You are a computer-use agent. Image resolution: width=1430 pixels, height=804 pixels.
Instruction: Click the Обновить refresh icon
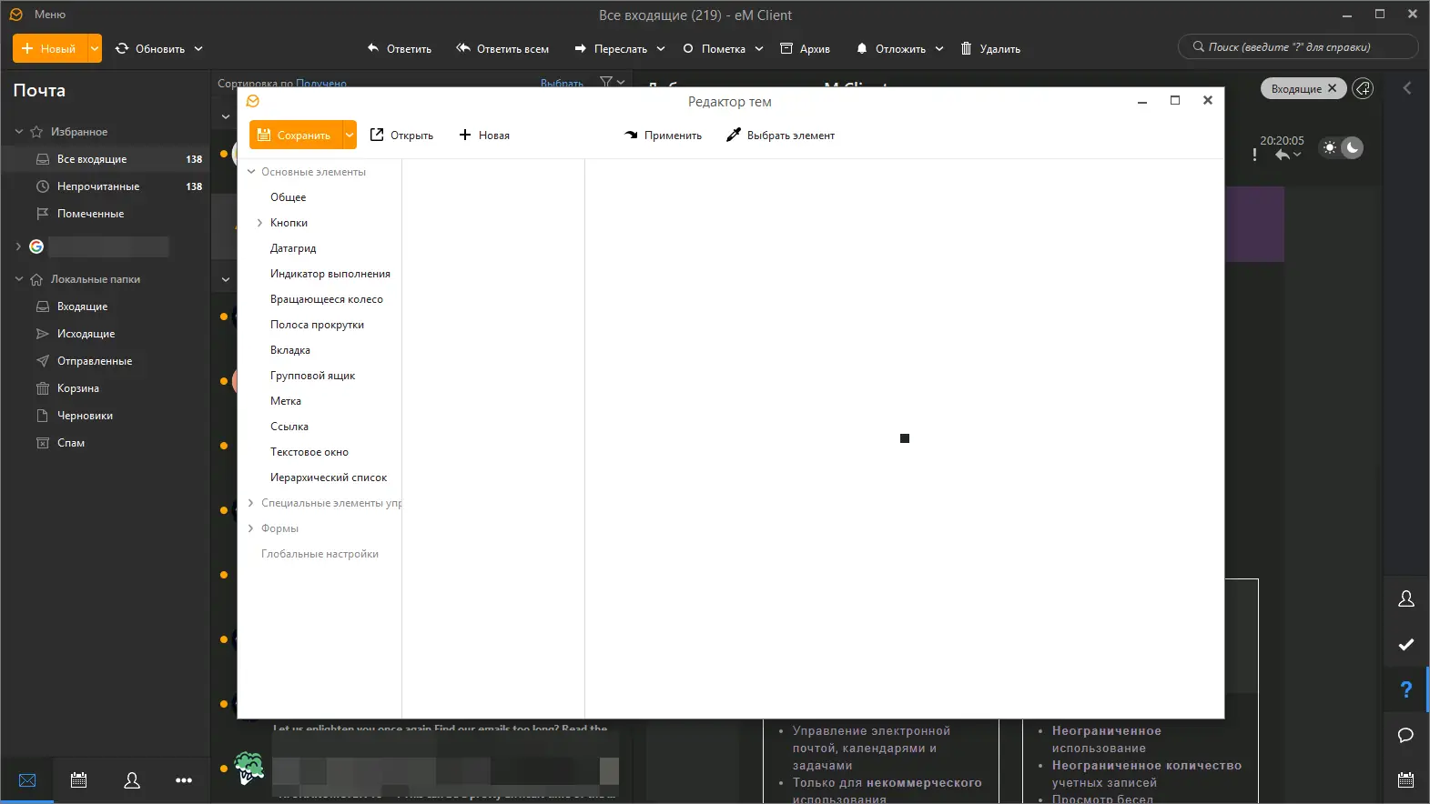coord(122,49)
